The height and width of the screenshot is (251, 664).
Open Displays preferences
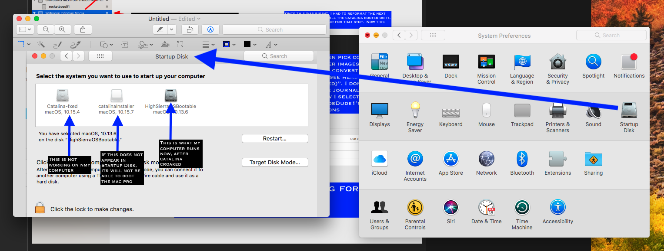pyautogui.click(x=380, y=114)
